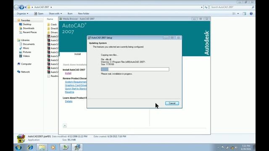Open Recent Places in the navigation pane

[x=30, y=32]
